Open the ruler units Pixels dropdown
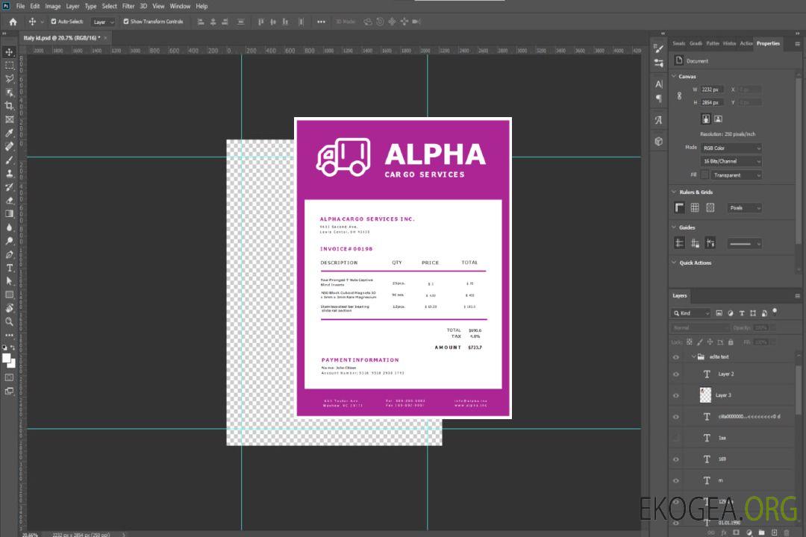 [744, 208]
